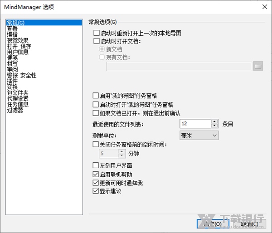Viewport: 272px width, 233px height.
Task: Click the 取消(C) button
Action: (250, 224)
